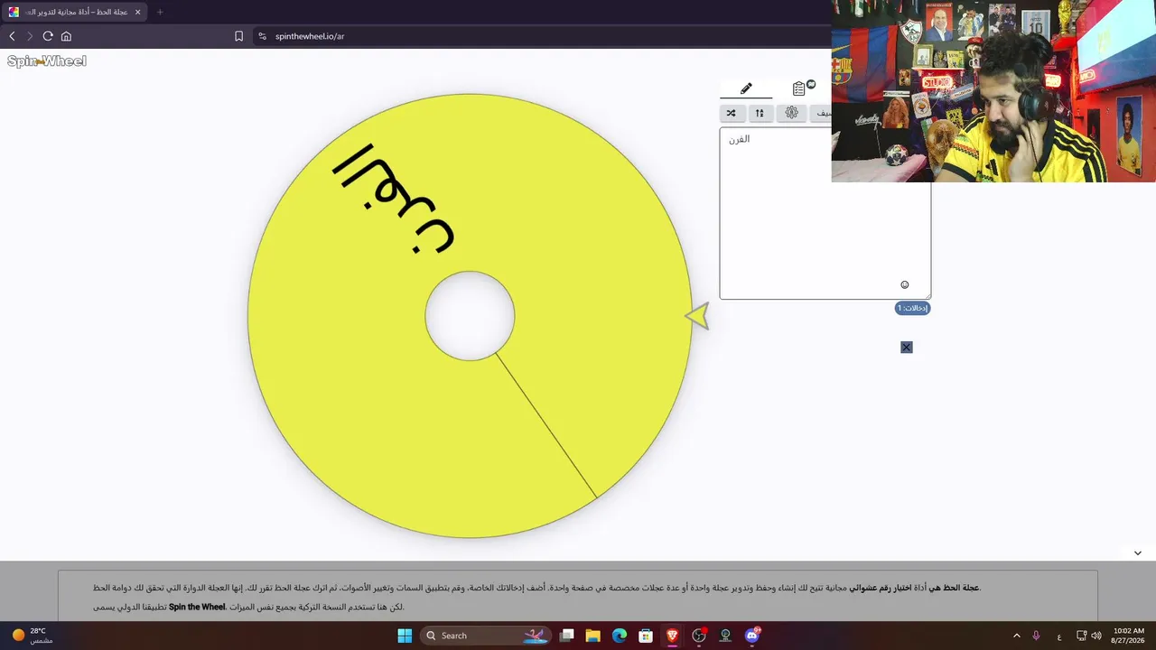This screenshot has height=650, width=1156.
Task: Open Discord from the taskbar
Action: 752,636
